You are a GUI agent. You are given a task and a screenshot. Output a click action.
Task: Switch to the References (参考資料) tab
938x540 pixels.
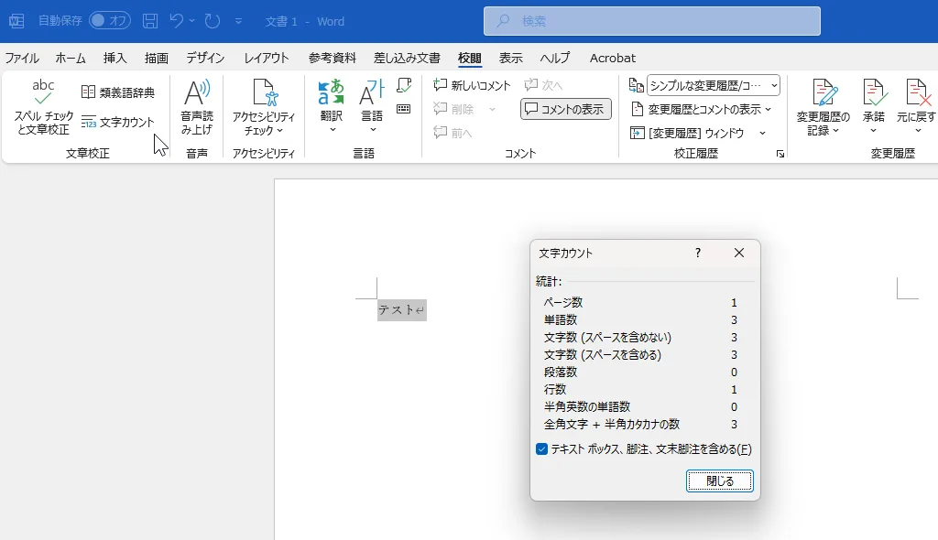[x=332, y=58]
